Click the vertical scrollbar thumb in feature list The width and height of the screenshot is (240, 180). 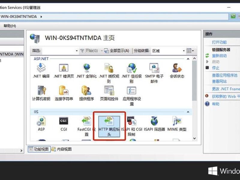(194, 81)
